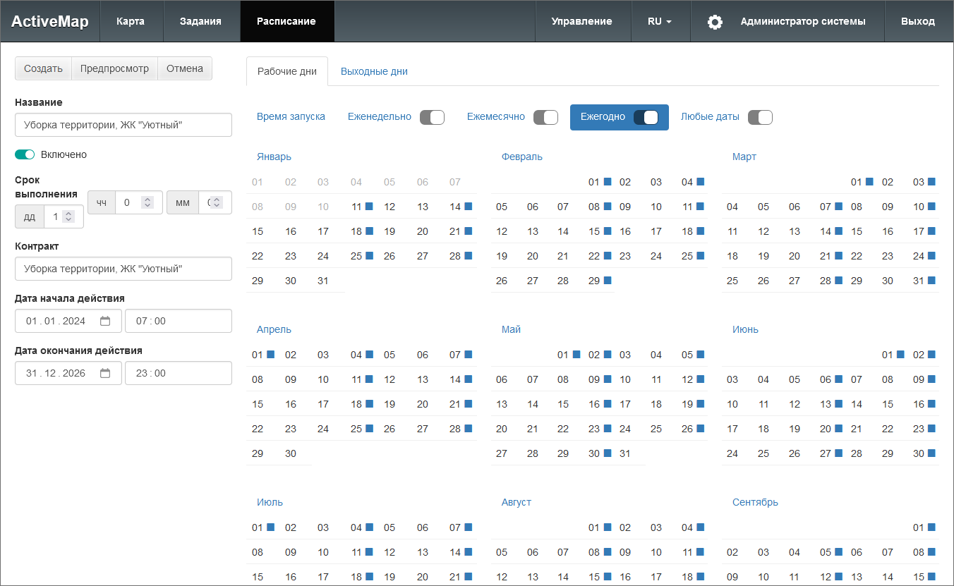Image resolution: width=954 pixels, height=586 pixels.
Task: Click blue marker on February 29
Action: (607, 281)
